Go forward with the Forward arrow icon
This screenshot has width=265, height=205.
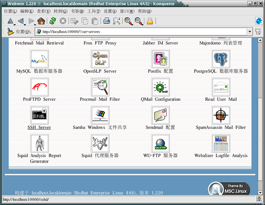(x=31, y=21)
